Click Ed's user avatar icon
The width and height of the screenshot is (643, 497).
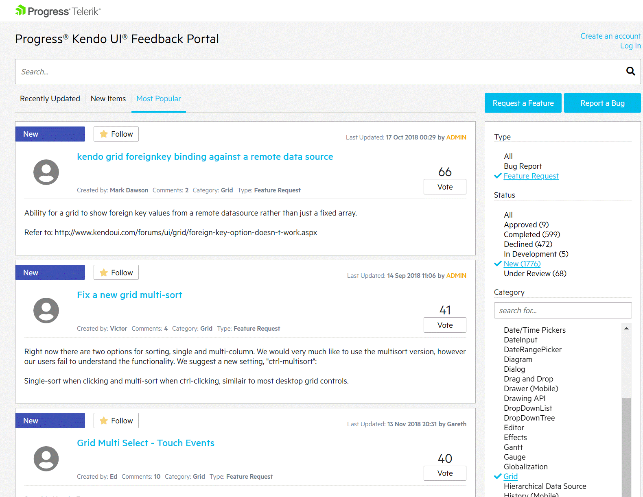(x=46, y=458)
